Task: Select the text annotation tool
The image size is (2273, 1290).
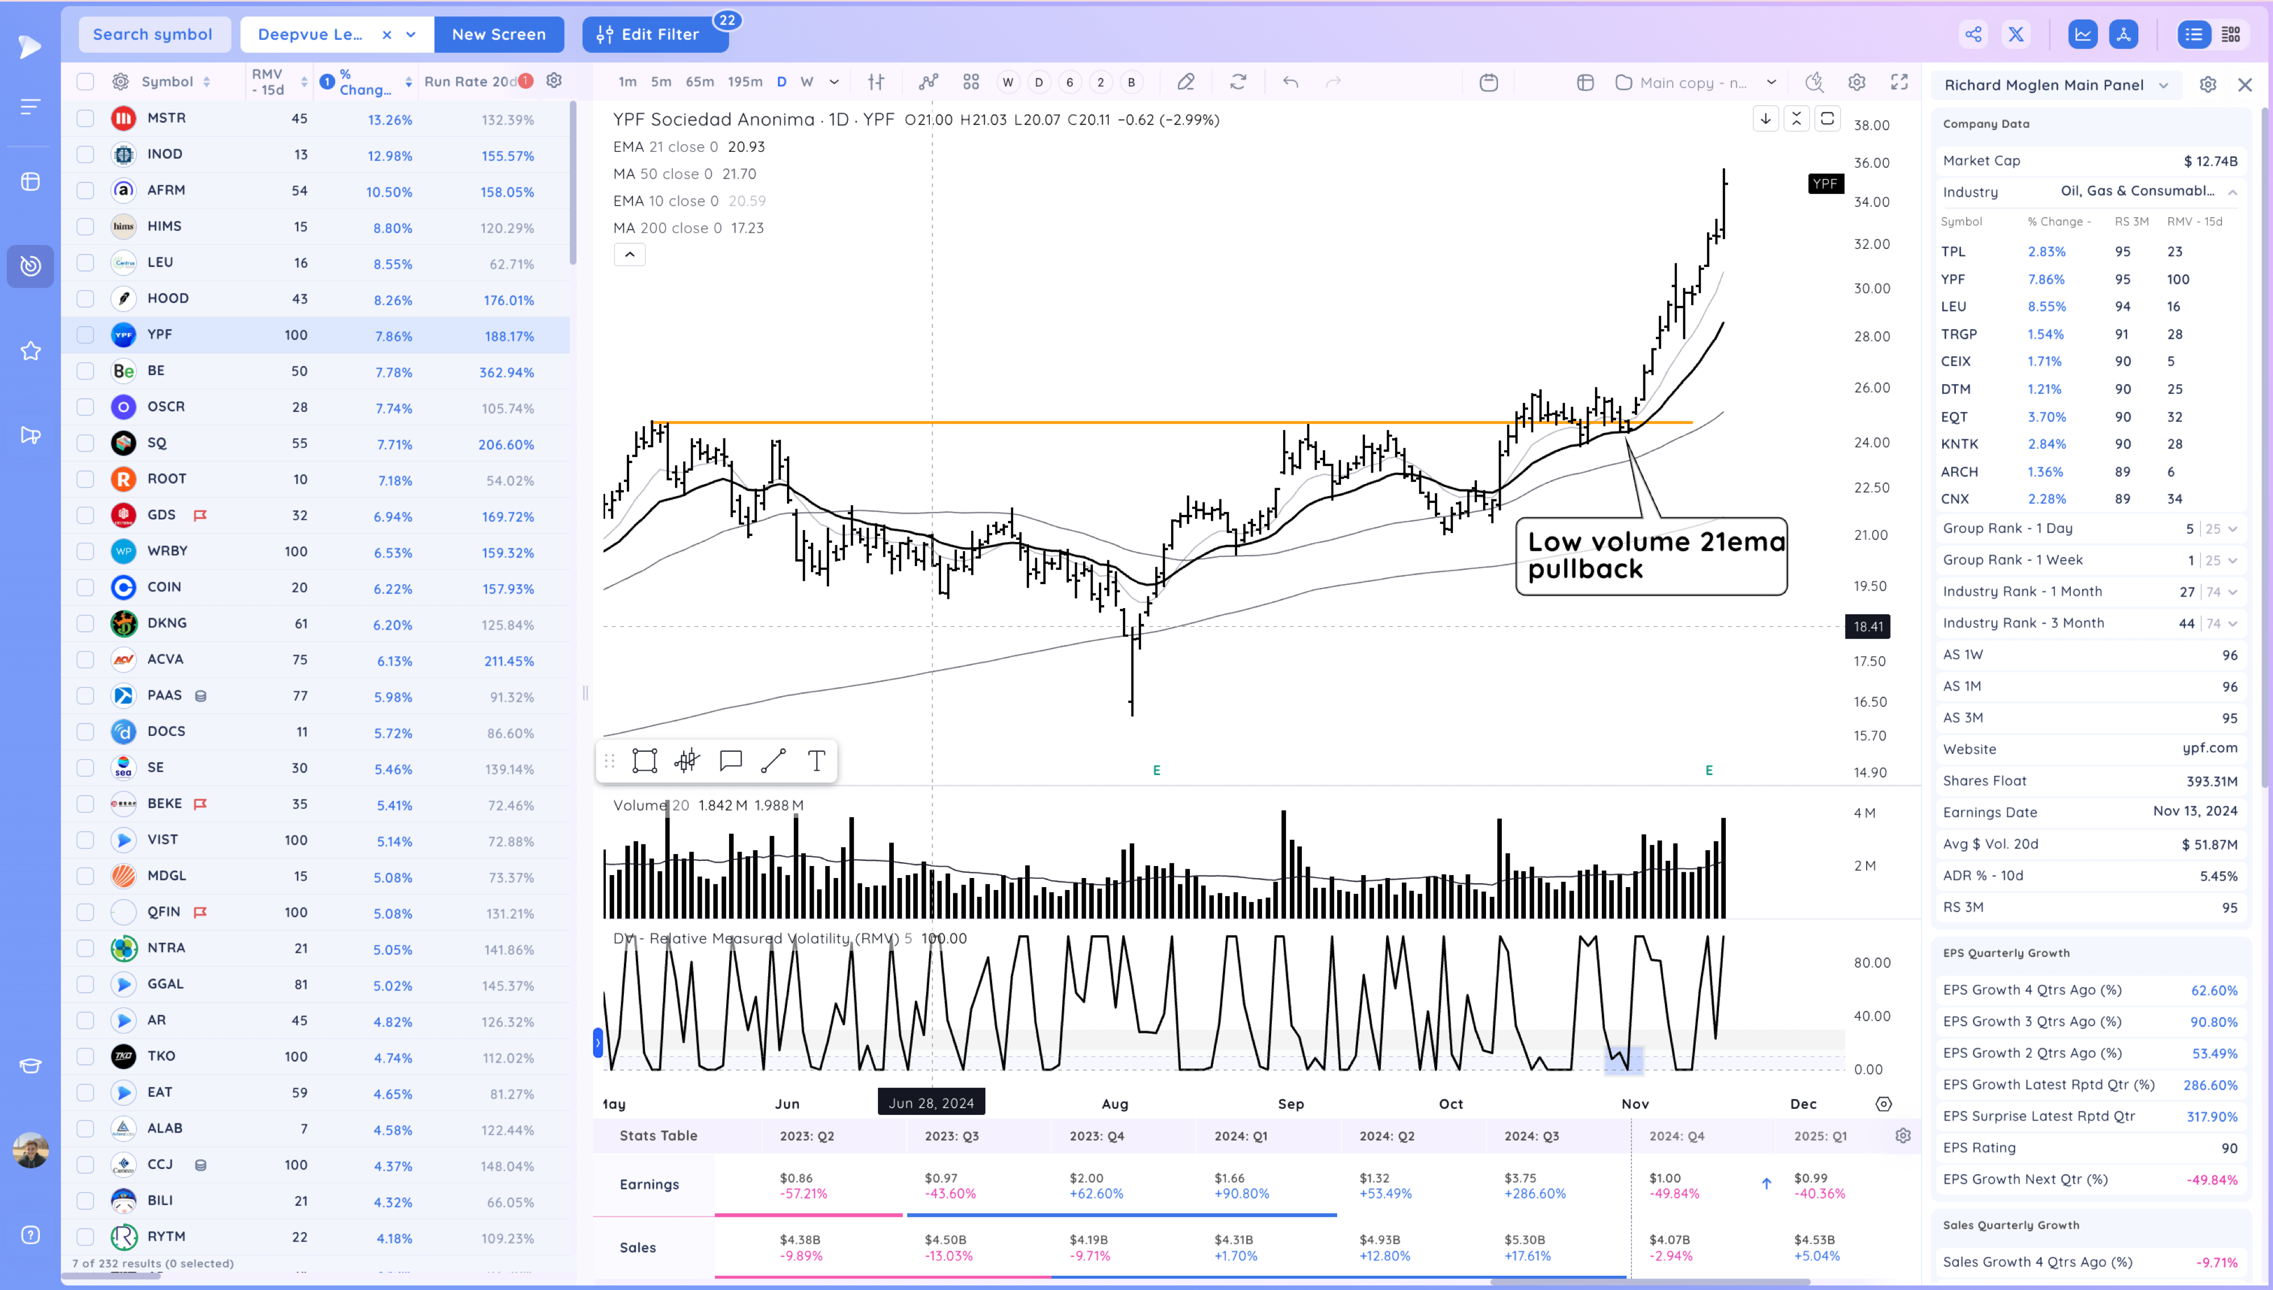Action: pos(816,760)
